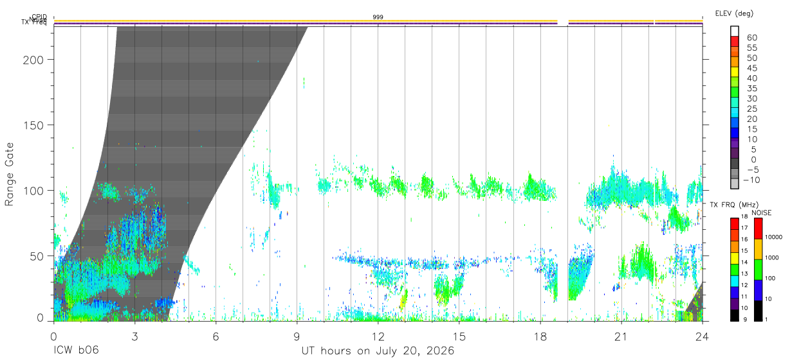
Task: Click the 1000 label on NOISE scale
Action: (x=772, y=257)
